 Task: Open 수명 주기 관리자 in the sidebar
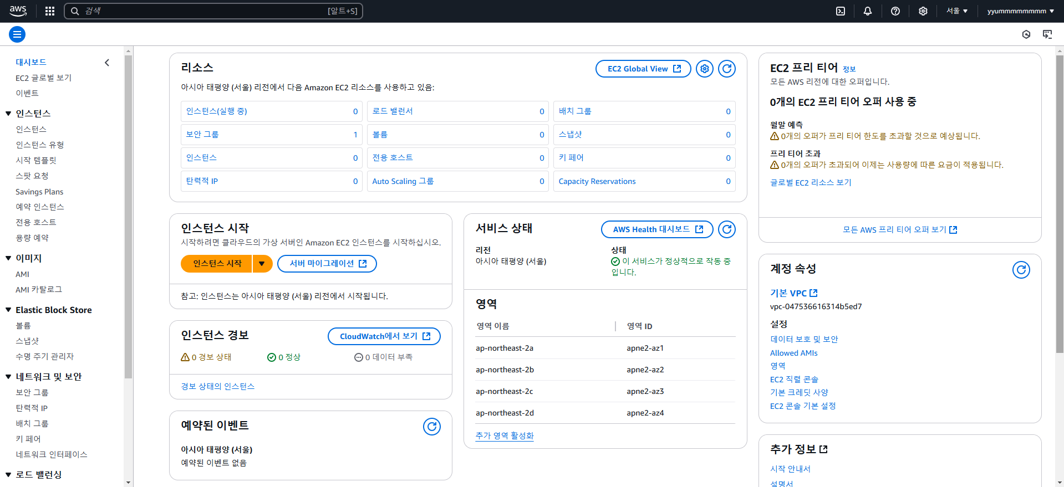click(45, 357)
